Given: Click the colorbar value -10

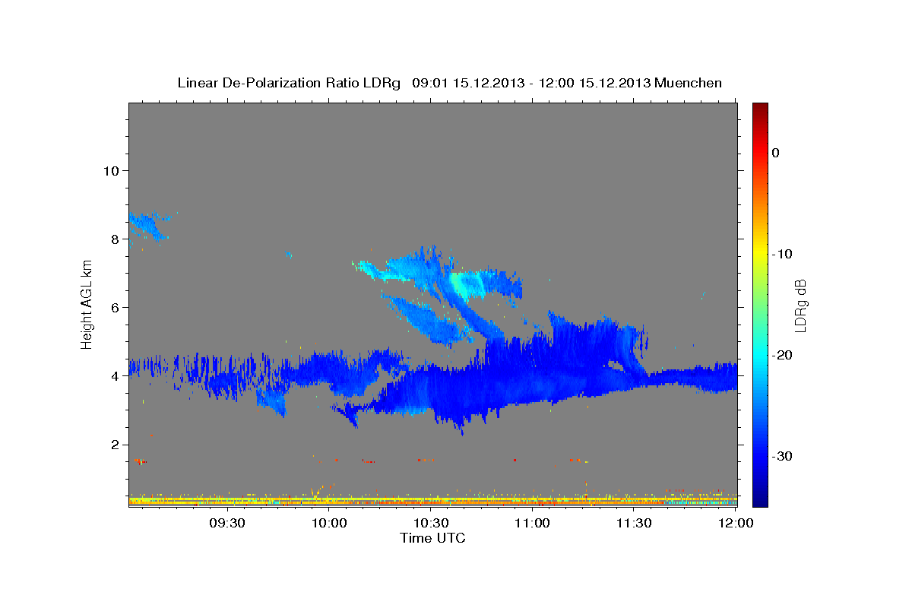Looking at the screenshot, I should tap(783, 254).
